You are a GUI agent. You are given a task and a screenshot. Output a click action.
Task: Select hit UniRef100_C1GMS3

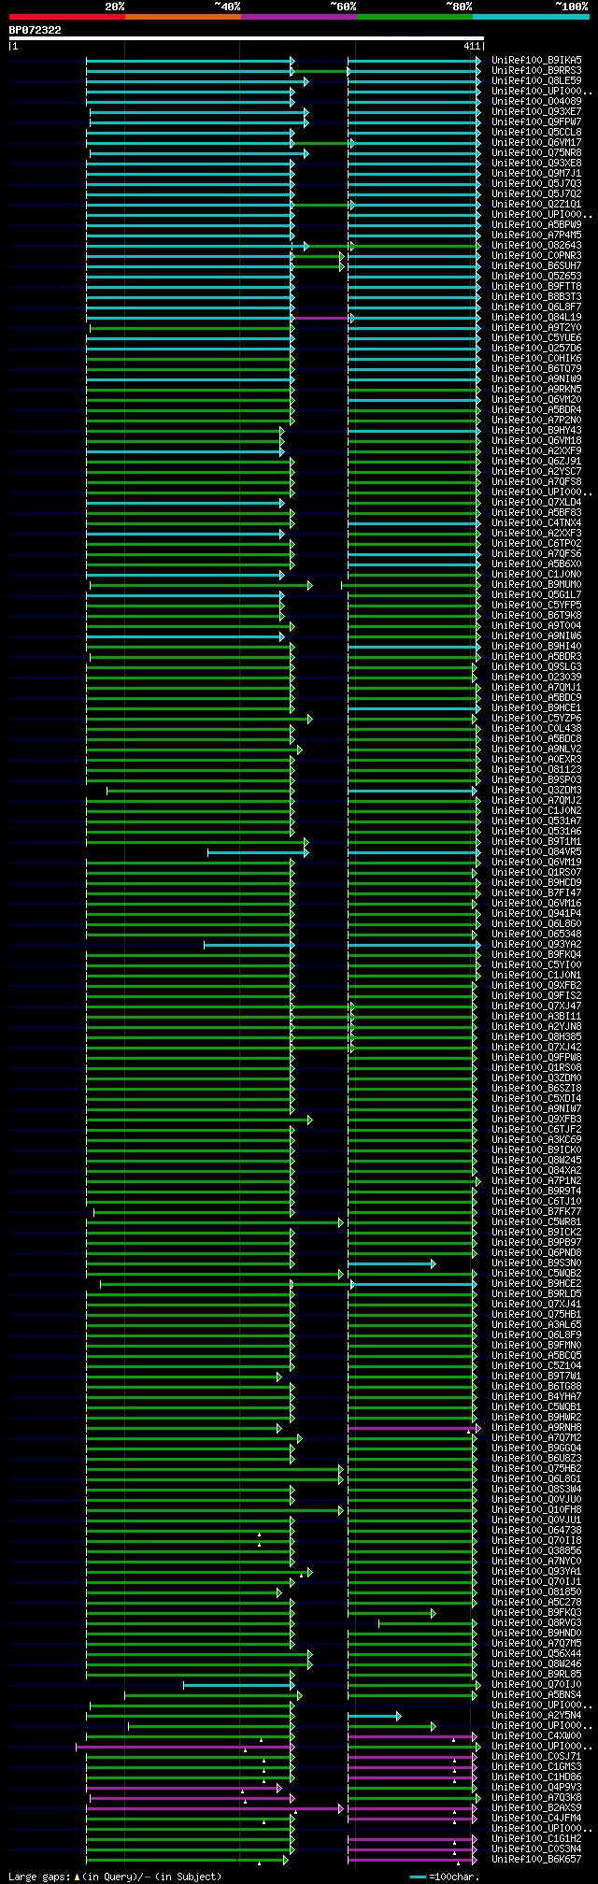tap(536, 1766)
